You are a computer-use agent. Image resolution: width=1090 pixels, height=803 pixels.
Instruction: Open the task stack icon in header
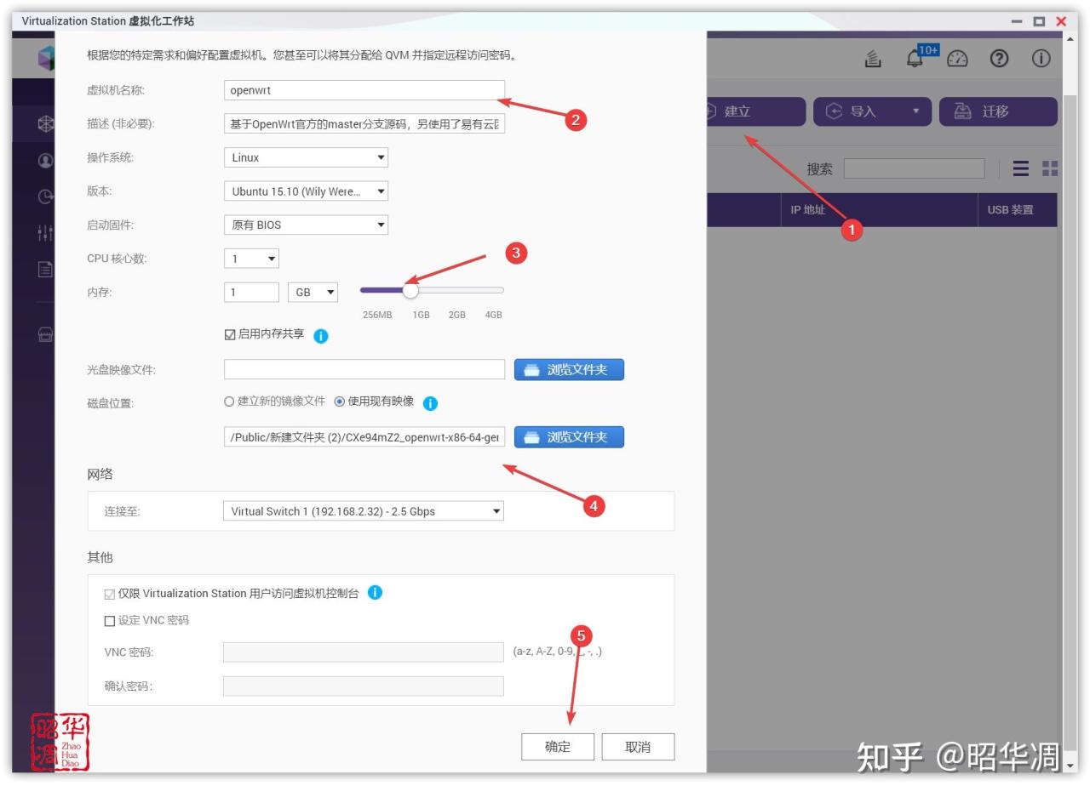coord(873,59)
